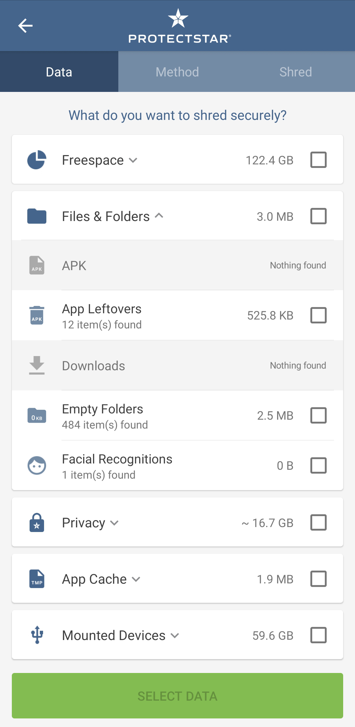Tap the Facial Recognitions title
This screenshot has width=355, height=727.
point(117,459)
